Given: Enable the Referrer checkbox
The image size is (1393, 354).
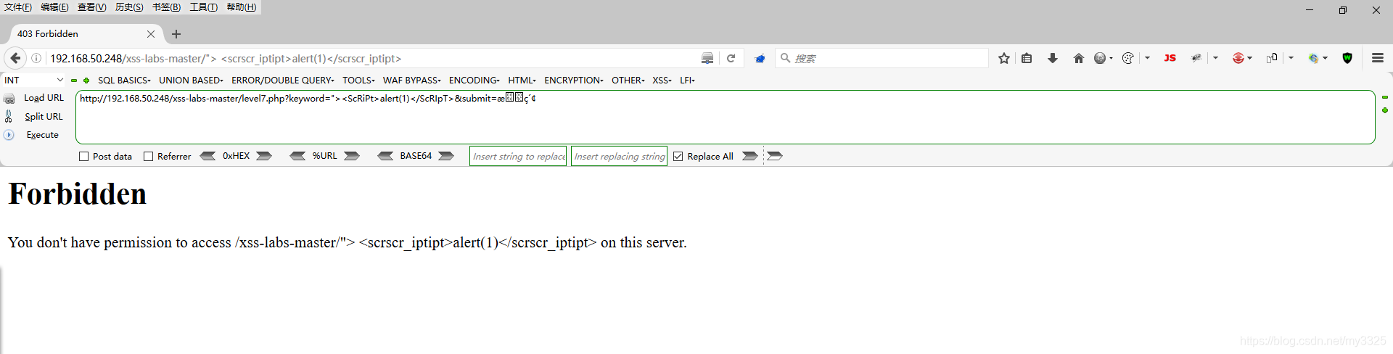Looking at the screenshot, I should pos(149,156).
